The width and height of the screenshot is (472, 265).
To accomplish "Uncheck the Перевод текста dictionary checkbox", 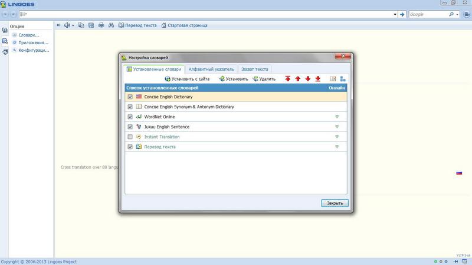I will pos(130,147).
